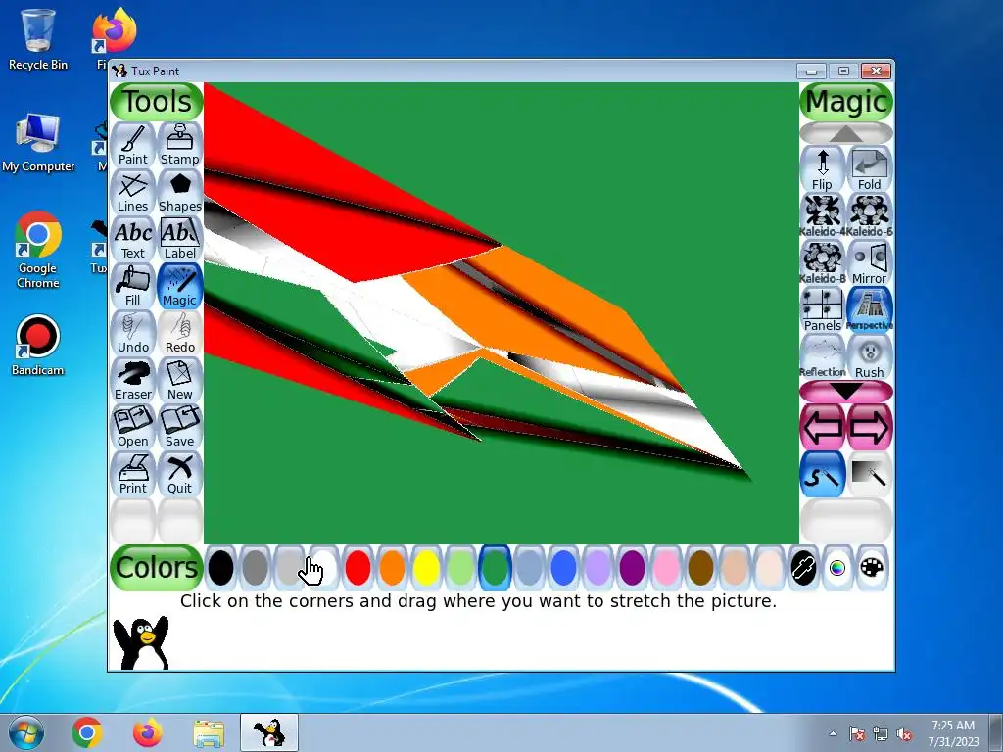The image size is (1003, 752).
Task: Go to previous magic group arrow
Action: tap(823, 427)
